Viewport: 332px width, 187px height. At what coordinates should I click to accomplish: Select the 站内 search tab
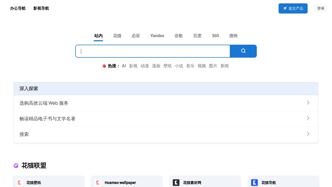pyautogui.click(x=98, y=36)
